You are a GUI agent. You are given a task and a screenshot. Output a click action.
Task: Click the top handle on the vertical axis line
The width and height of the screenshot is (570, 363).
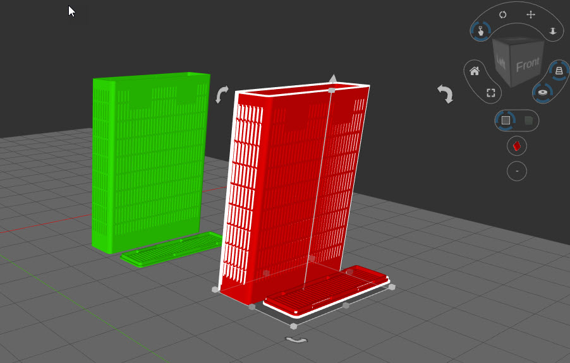(332, 90)
